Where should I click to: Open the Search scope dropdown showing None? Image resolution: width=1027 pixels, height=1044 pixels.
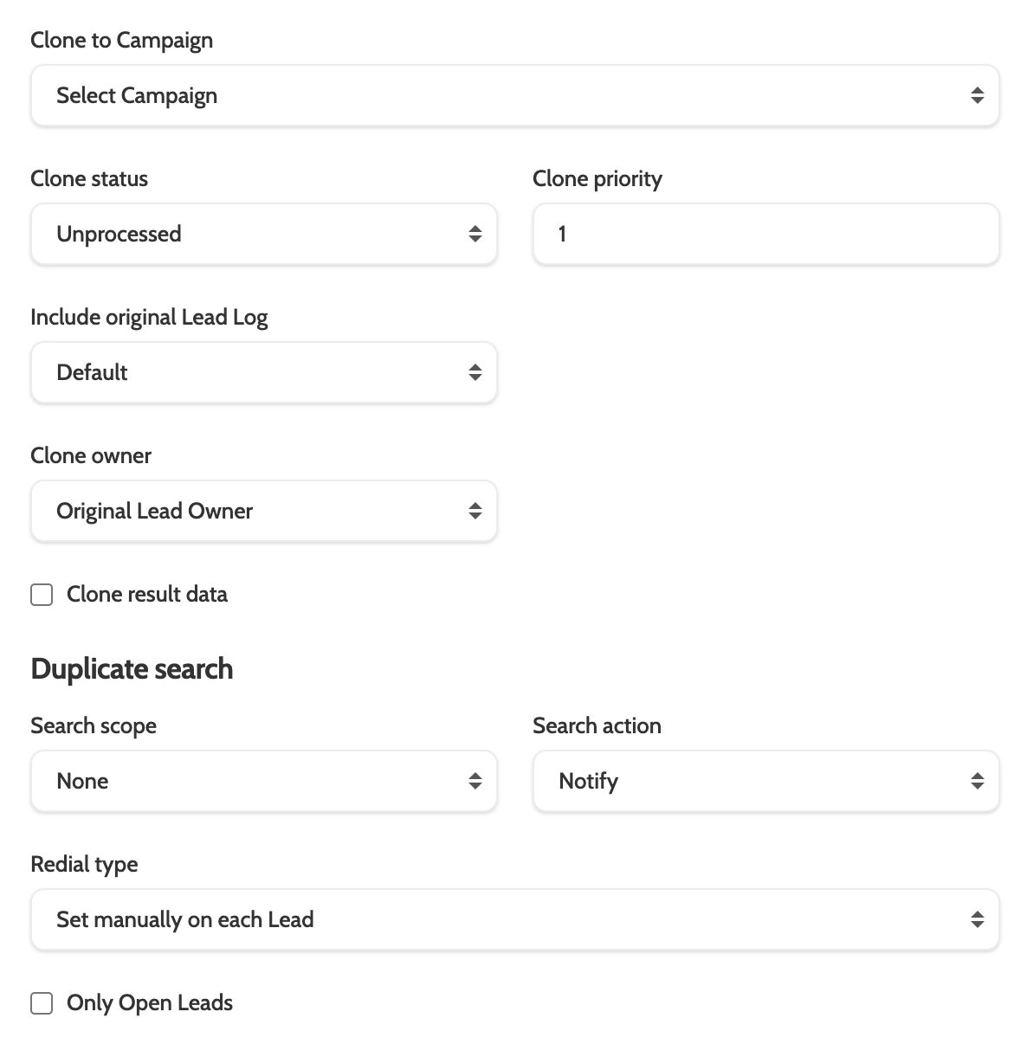(x=263, y=781)
